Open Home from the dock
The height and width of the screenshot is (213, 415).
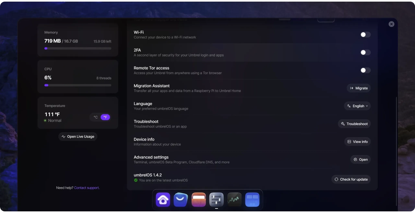coord(163,200)
